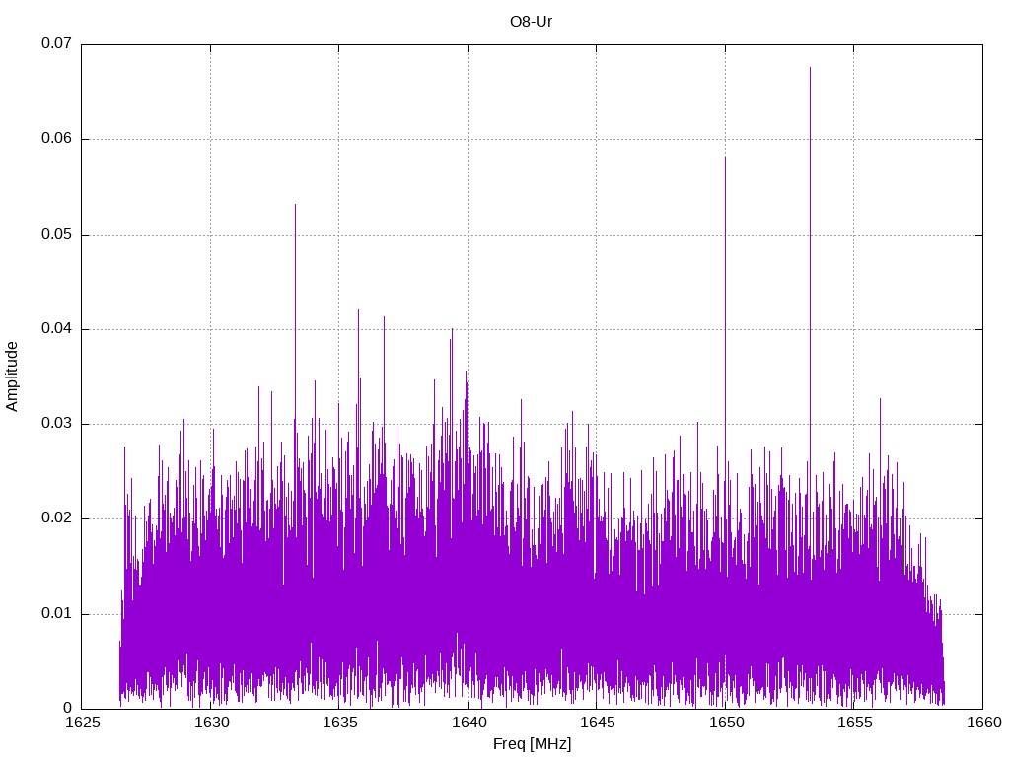Click the plot title O8-Ur
This screenshot has width=1010, height=757.
click(x=532, y=20)
